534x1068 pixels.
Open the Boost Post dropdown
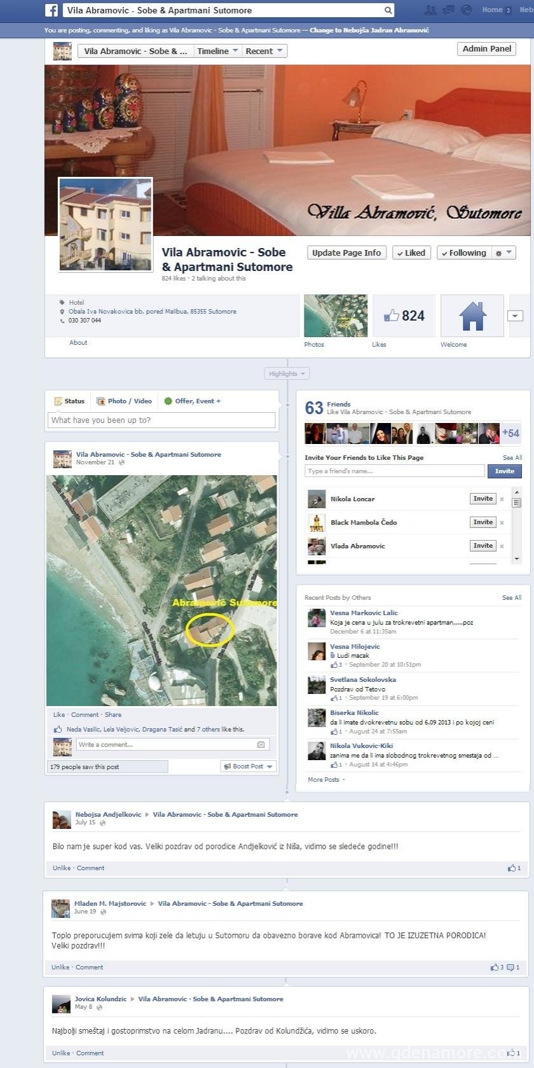coord(249,766)
